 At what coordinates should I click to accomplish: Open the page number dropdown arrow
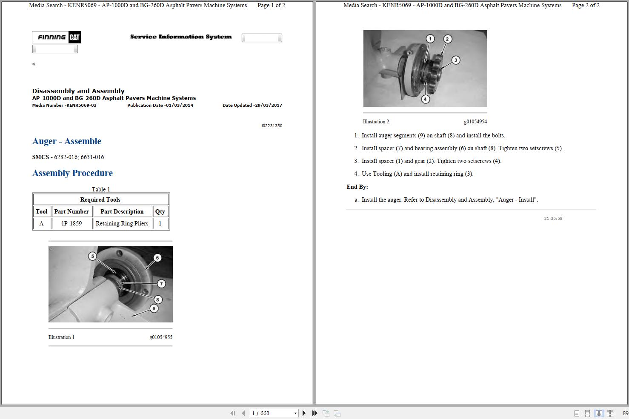(295, 413)
